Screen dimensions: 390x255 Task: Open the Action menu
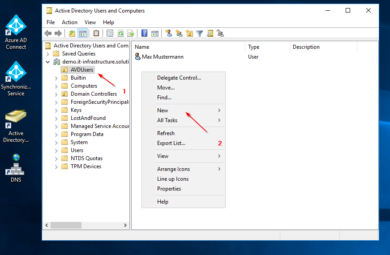coord(69,22)
